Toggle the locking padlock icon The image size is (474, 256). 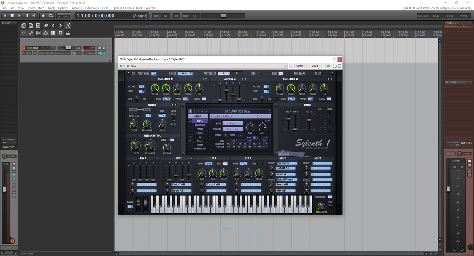pyautogui.click(x=68, y=33)
